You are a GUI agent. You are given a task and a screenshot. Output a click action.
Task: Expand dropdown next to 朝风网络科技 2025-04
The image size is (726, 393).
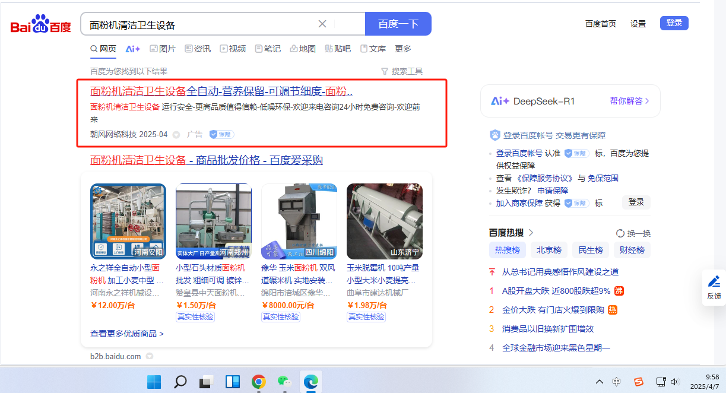pos(176,135)
